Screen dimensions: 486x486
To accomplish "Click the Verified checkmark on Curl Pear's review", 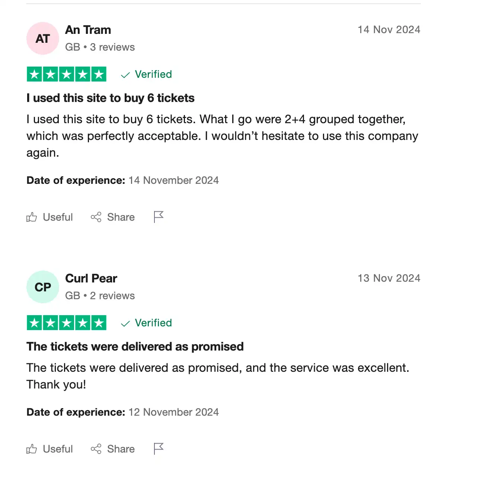I will pos(125,323).
